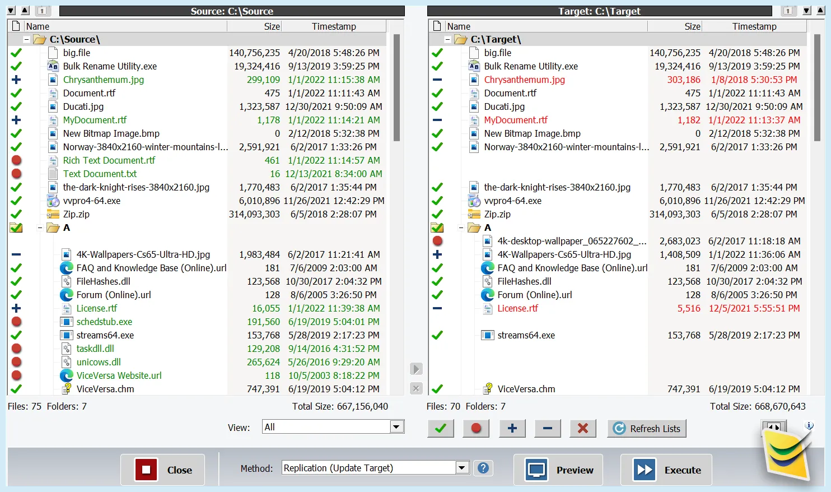Click the left-right arrows toggle button
Screen dimensions: 831x492
773,426
